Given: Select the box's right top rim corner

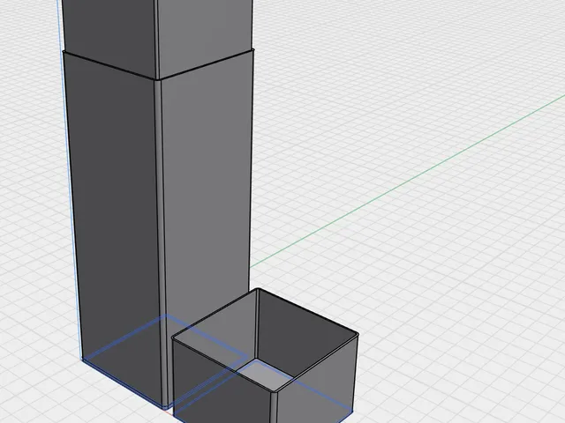Looking at the screenshot, I should [x=357, y=335].
